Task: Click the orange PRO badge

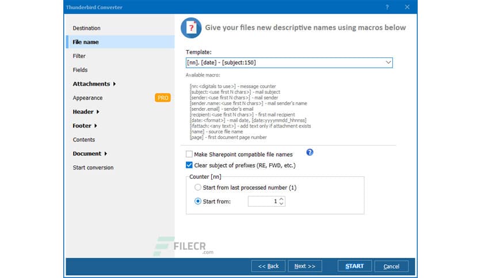Action: tap(163, 98)
